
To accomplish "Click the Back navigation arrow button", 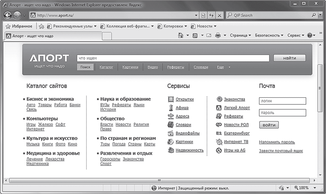I will pos(7,15).
